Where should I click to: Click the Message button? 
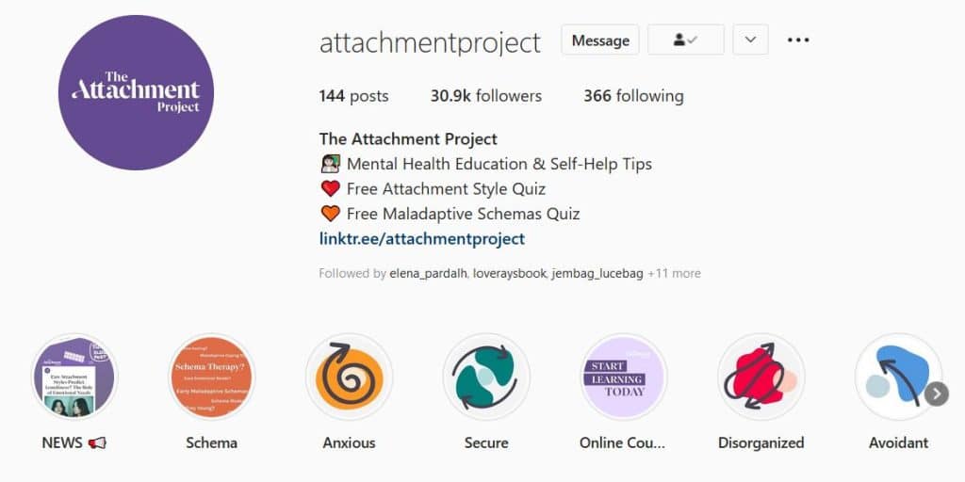point(600,40)
